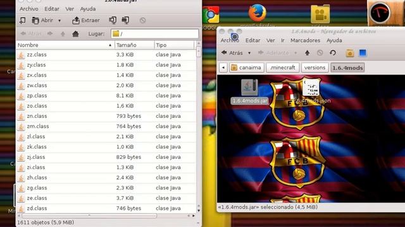The height and width of the screenshot is (227, 405).
Task: Click the home folder icon in file browser toolbar
Action: click(350, 53)
